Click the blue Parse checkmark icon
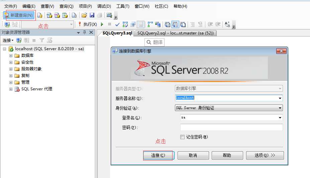 (x=117, y=24)
